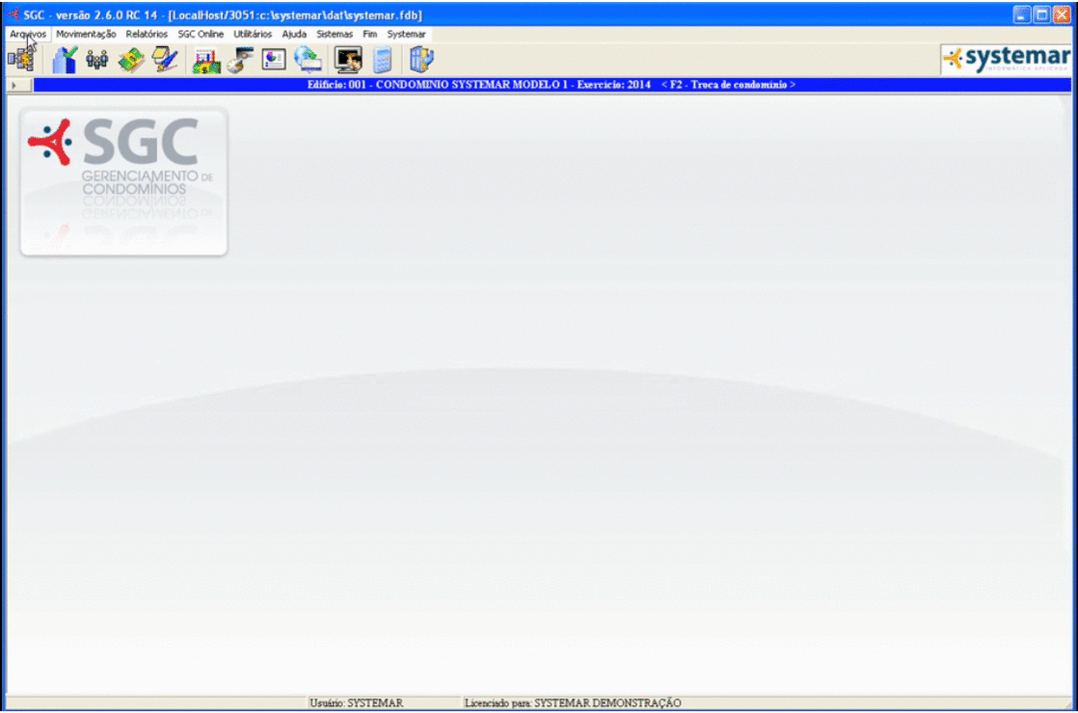The height and width of the screenshot is (713, 1078).
Task: Click the disc and card toolbar icon
Action: click(x=240, y=60)
